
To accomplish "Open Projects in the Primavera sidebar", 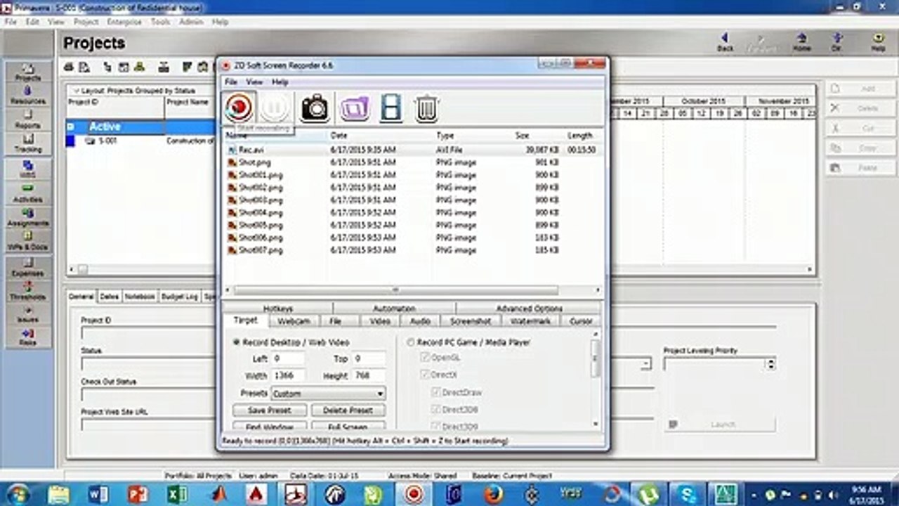I will point(28,72).
